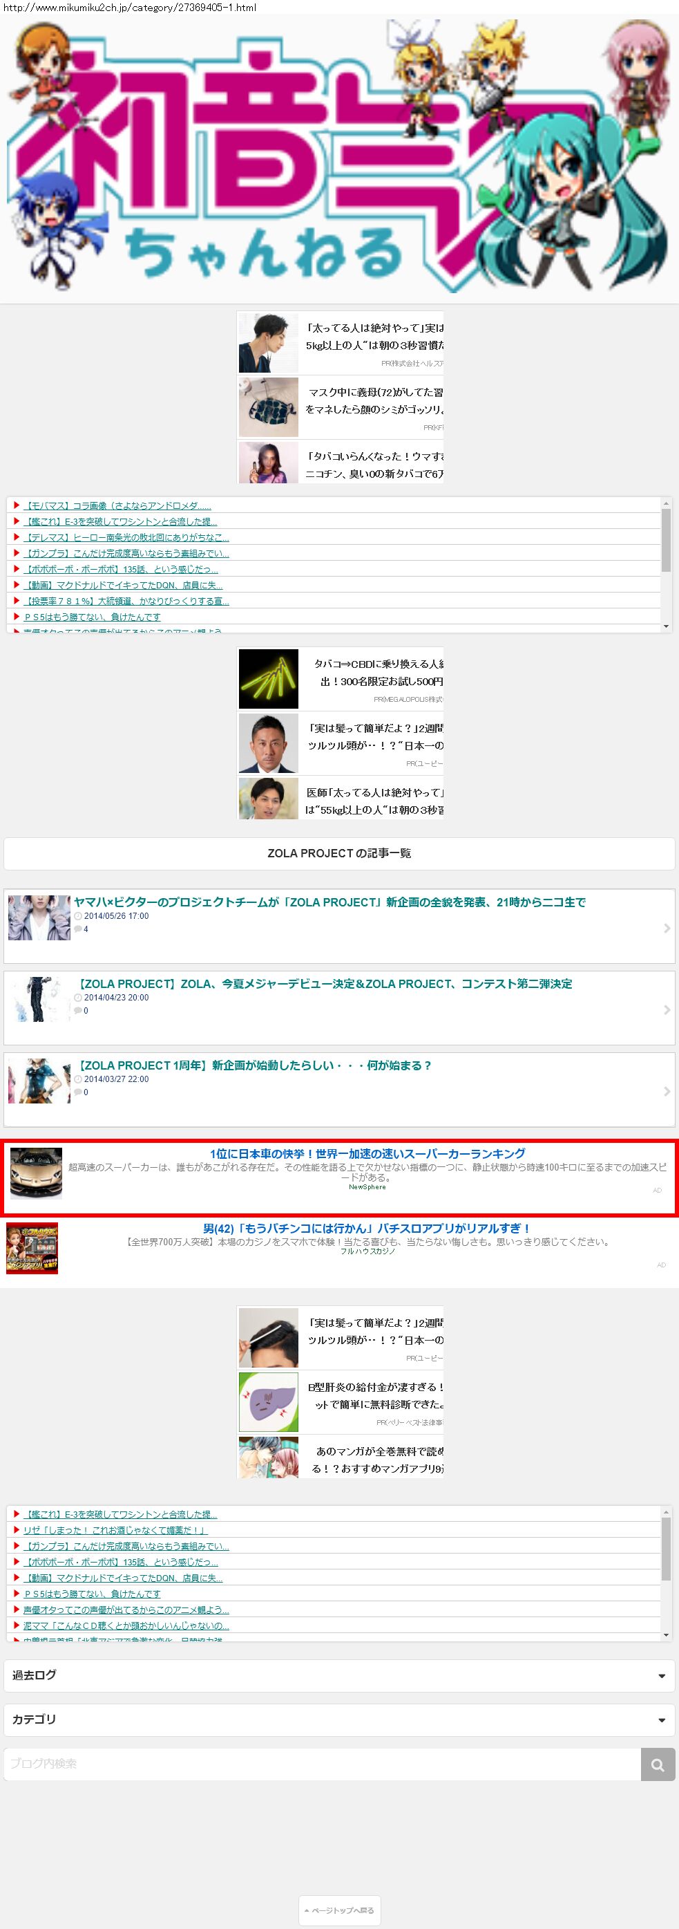679x1929 pixels.
Task: Open the スーパーカーランキング ad headline
Action: point(367,1154)
